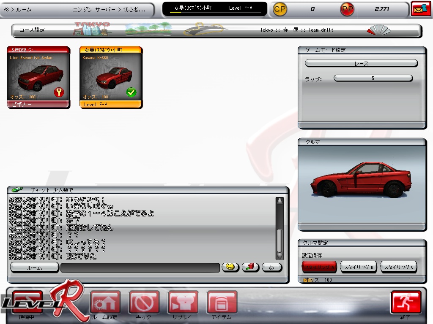Select スタイリング C preset
This screenshot has height=324, width=433.
pyautogui.click(x=399, y=267)
